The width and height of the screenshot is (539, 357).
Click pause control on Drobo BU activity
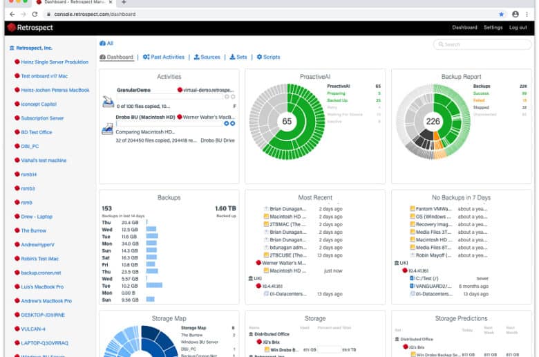[x=226, y=124]
